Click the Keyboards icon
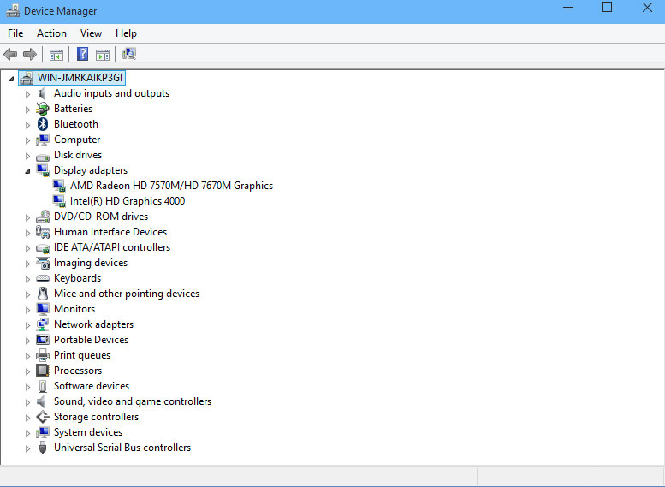The width and height of the screenshot is (665, 487). click(x=43, y=278)
